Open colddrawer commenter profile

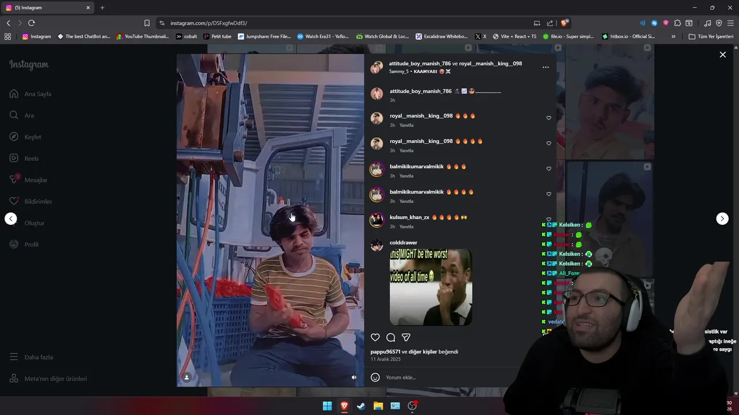pyautogui.click(x=403, y=243)
